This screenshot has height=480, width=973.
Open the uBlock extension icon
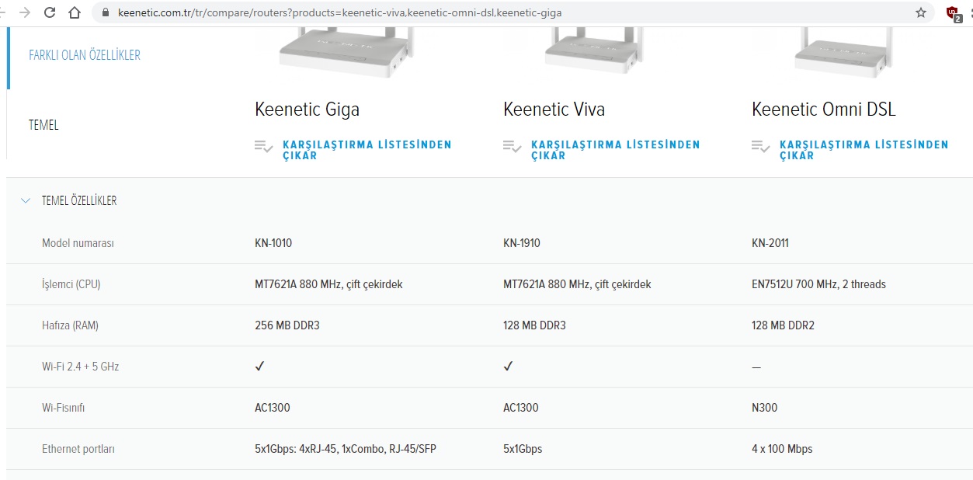(x=954, y=13)
